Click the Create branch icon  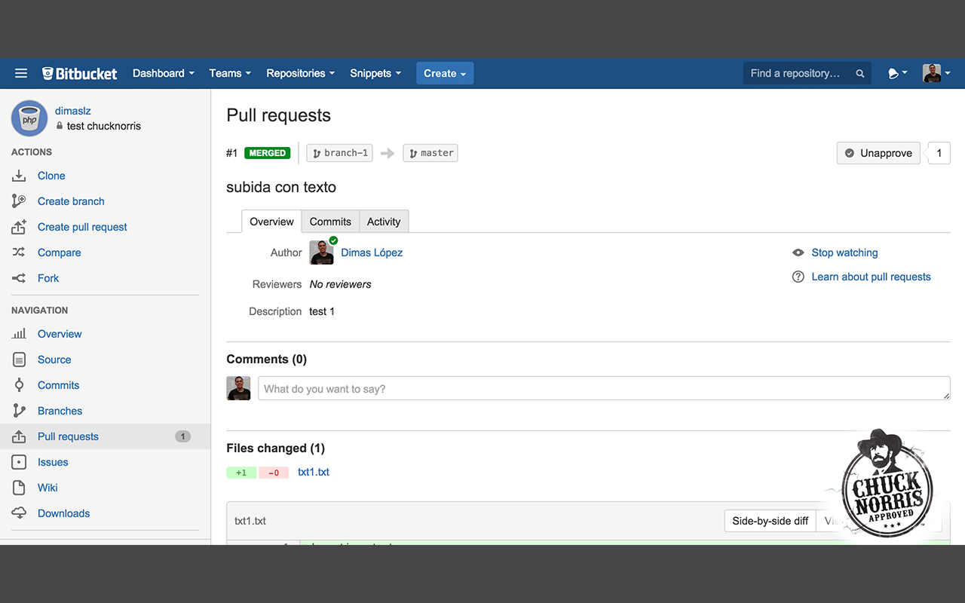pos(19,200)
